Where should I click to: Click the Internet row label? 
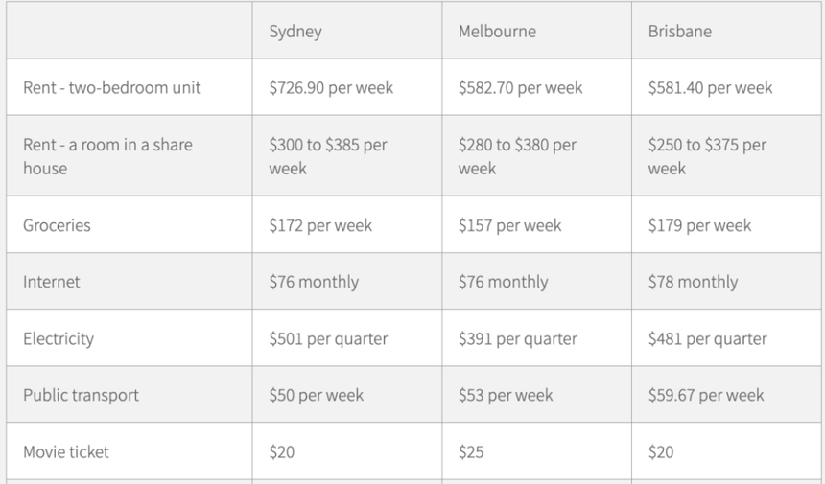coord(52,282)
